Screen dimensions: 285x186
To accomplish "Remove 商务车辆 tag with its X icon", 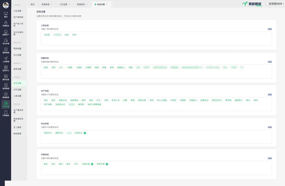I will [107, 164].
